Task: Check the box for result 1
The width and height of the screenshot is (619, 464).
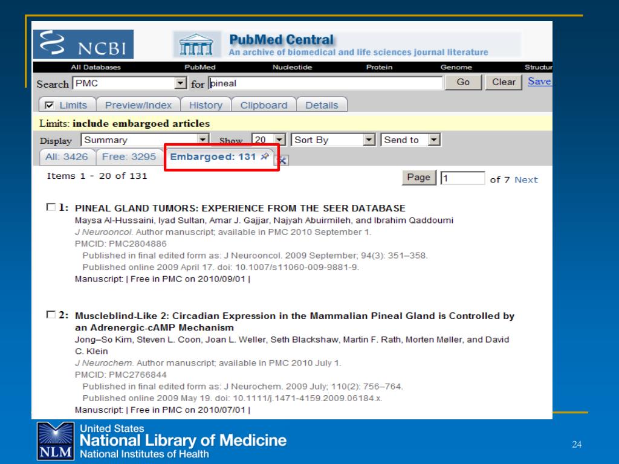Action: point(51,207)
